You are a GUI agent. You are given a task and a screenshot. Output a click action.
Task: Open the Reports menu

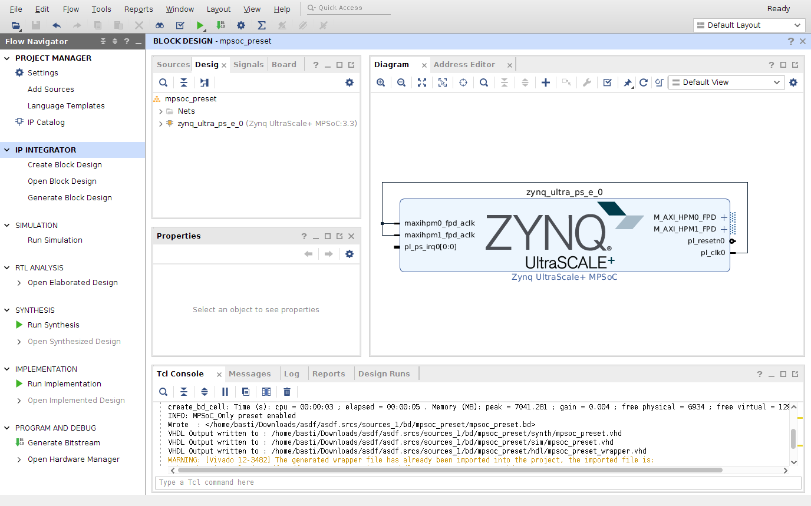pos(139,9)
